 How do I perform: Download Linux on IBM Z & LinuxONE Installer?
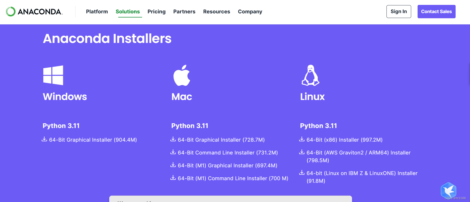click(362, 177)
